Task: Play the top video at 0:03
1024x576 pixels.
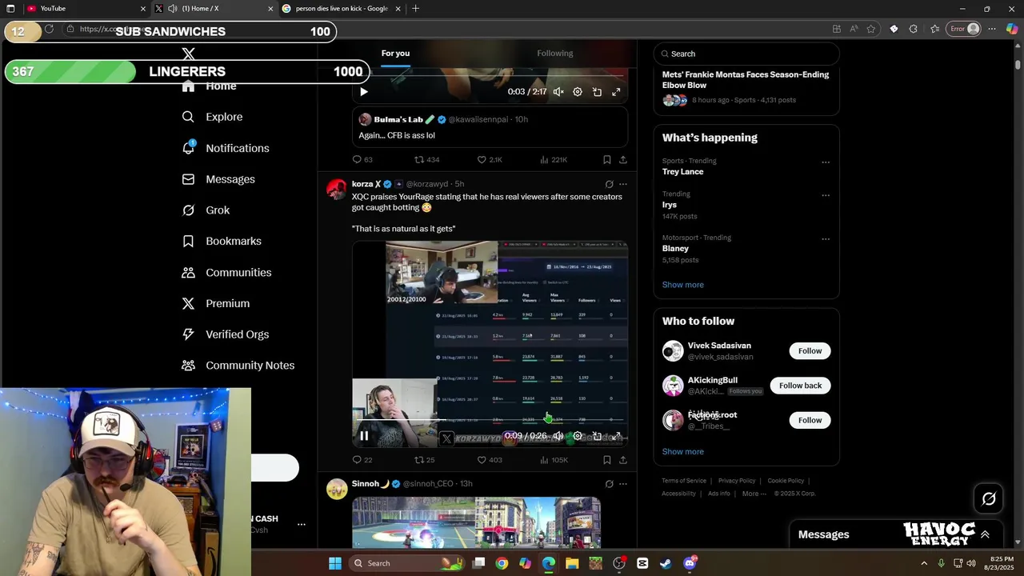Action: coord(364,92)
